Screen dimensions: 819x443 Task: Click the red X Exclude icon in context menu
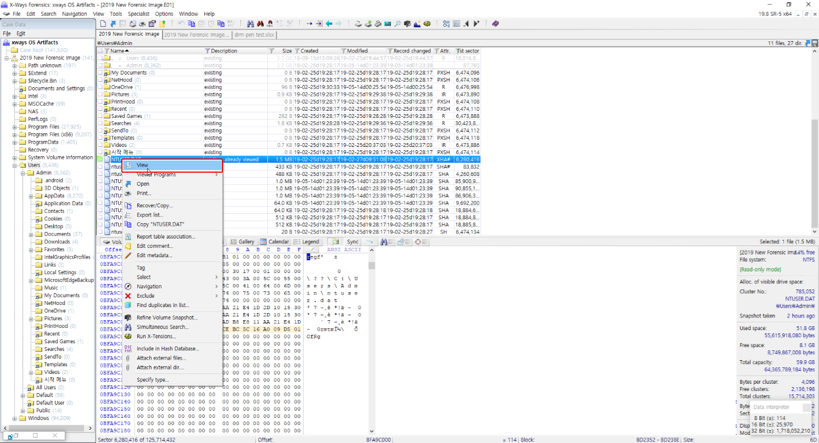128,296
